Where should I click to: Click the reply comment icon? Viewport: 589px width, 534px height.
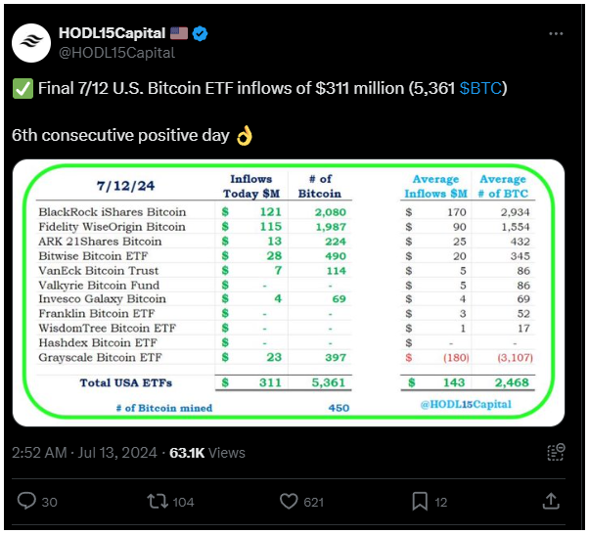pyautogui.click(x=26, y=501)
